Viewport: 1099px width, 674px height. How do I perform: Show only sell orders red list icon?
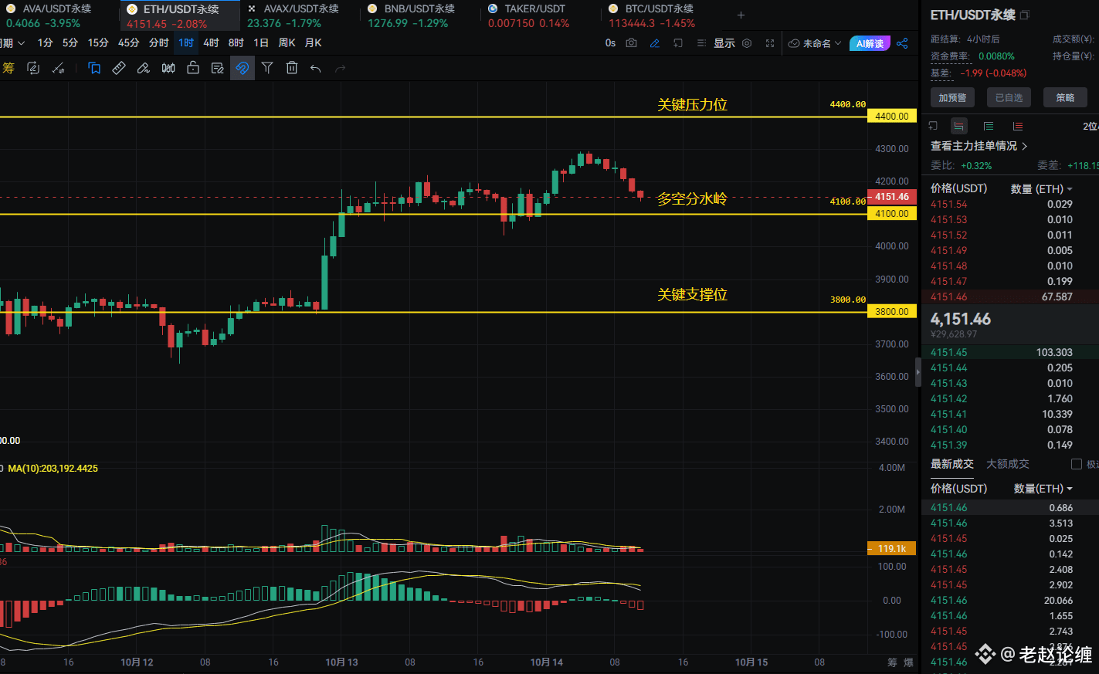[x=1018, y=126]
